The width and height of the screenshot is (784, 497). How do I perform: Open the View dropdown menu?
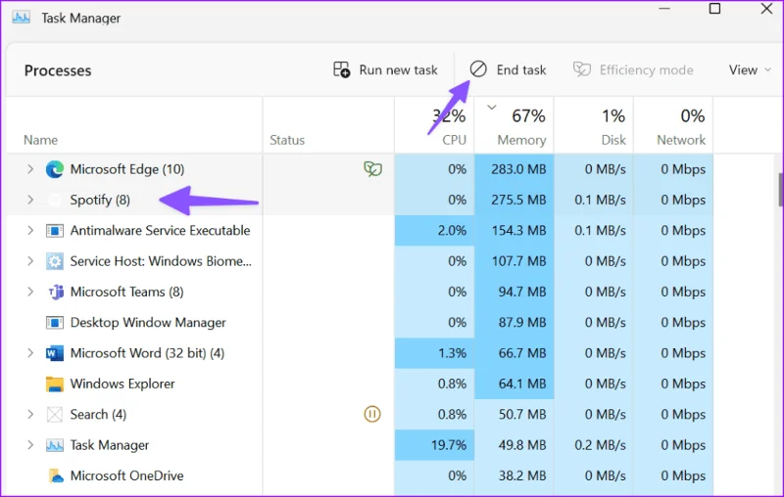(x=750, y=69)
